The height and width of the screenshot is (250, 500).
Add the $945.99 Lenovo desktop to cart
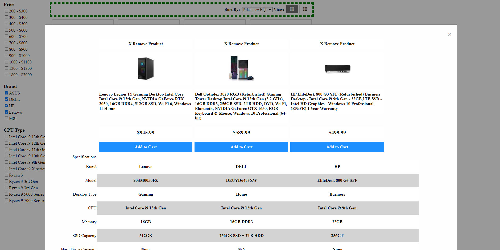click(x=146, y=147)
